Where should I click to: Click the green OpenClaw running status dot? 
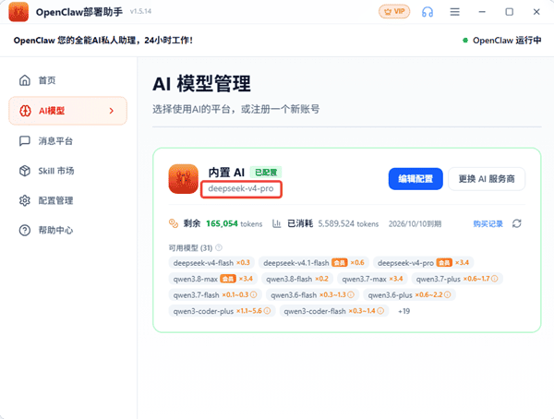465,41
